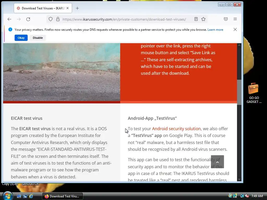
Task: Reload the current page
Action: click(28, 19)
